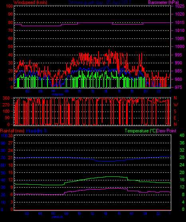Click the Barometer (hPa) heading

point(163,2)
